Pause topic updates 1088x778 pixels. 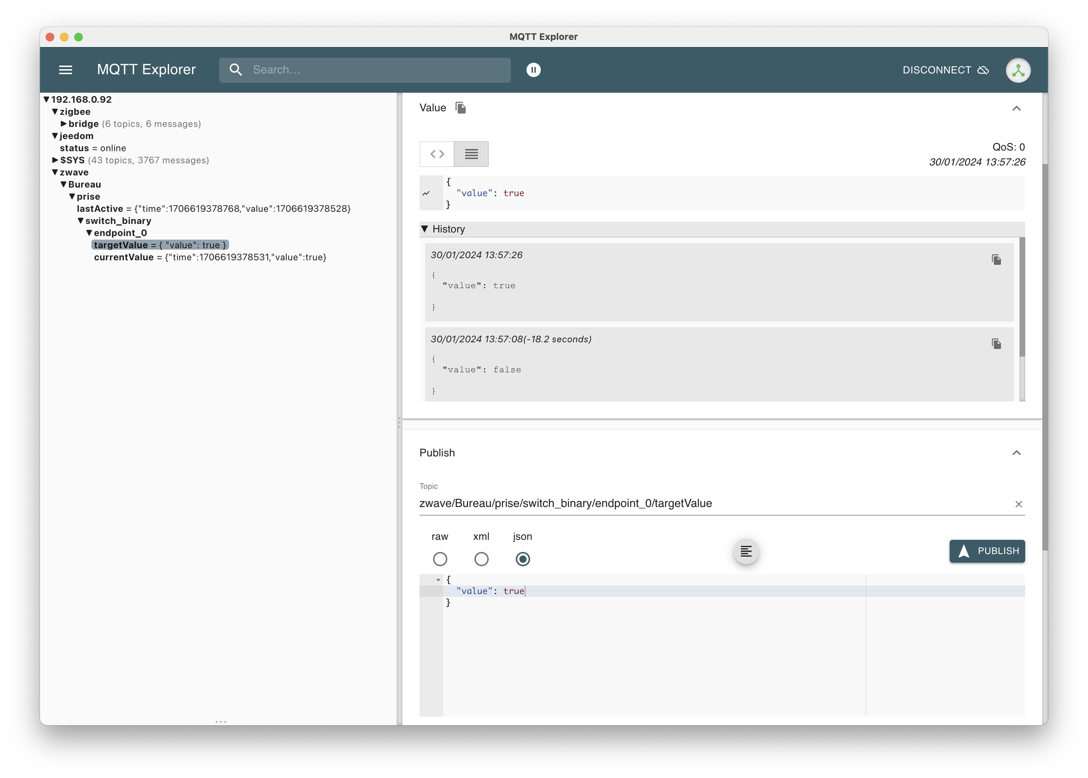(x=533, y=70)
